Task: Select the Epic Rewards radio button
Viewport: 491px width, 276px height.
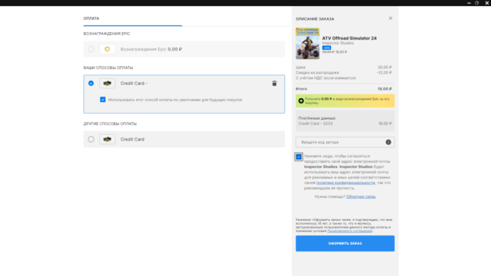Action: pyautogui.click(x=91, y=49)
